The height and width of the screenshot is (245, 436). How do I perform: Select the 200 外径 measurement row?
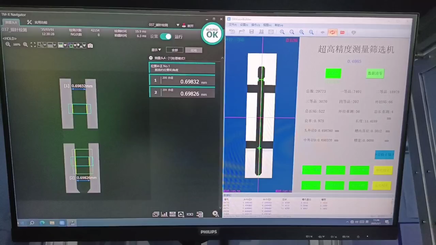point(182,80)
